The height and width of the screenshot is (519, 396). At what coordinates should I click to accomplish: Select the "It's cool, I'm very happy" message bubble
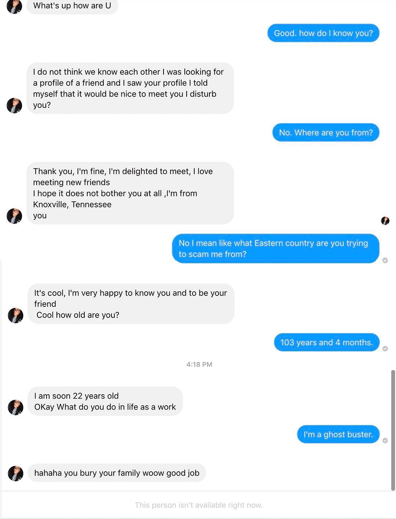coord(131,304)
